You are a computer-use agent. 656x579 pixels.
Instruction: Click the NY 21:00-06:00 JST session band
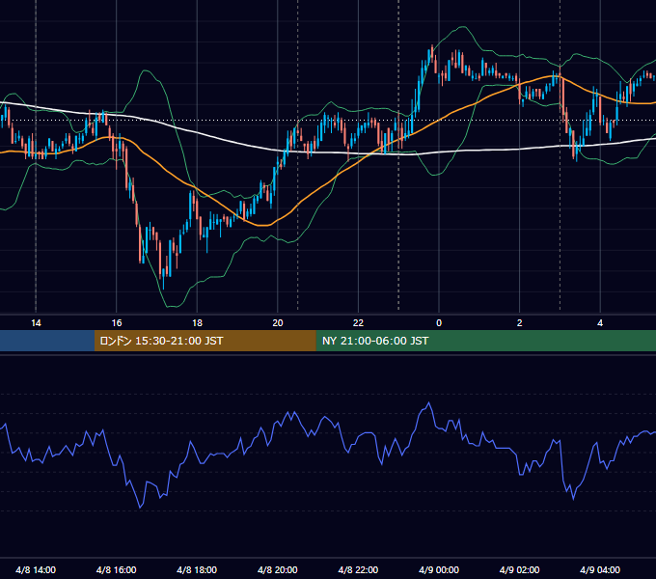pyautogui.click(x=485, y=341)
